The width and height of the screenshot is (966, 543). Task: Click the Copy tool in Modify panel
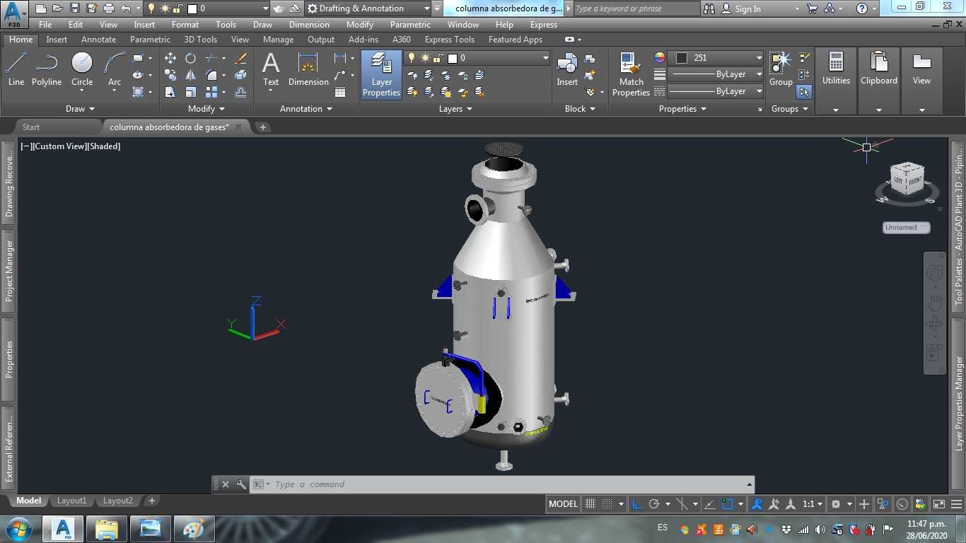click(170, 75)
